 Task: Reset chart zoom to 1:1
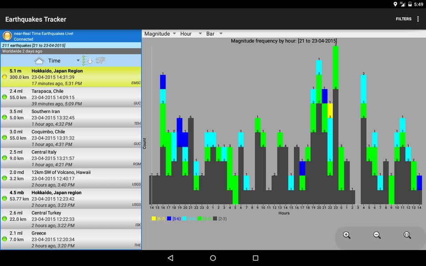point(407,235)
